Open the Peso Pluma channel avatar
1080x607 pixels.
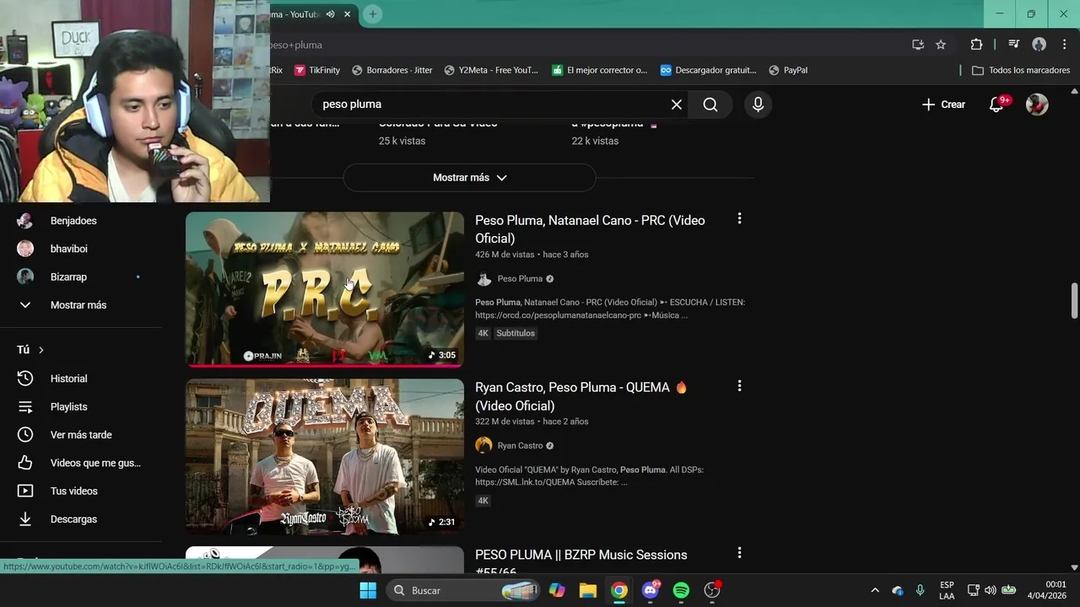(x=483, y=279)
